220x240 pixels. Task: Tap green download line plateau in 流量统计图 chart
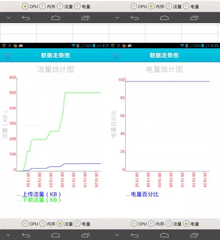pyautogui.click(x=83, y=93)
